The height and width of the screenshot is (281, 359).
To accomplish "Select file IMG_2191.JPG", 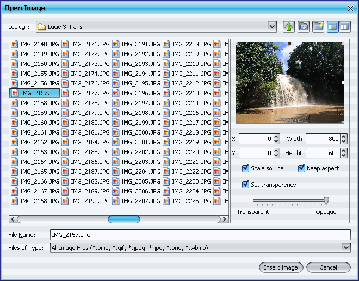I will pos(136,44).
